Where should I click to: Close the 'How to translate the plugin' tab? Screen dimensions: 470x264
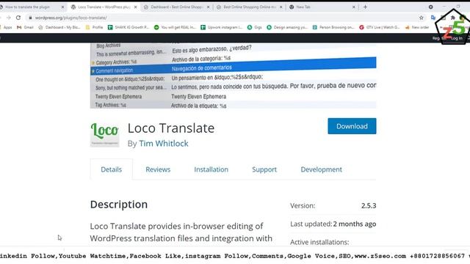point(62,7)
